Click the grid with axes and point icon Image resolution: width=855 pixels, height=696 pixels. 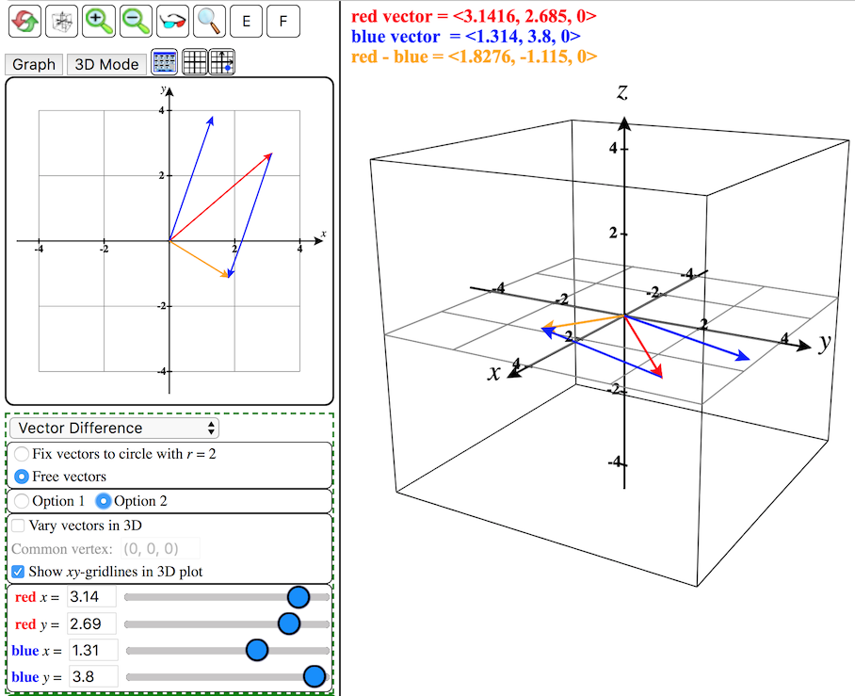(x=222, y=63)
